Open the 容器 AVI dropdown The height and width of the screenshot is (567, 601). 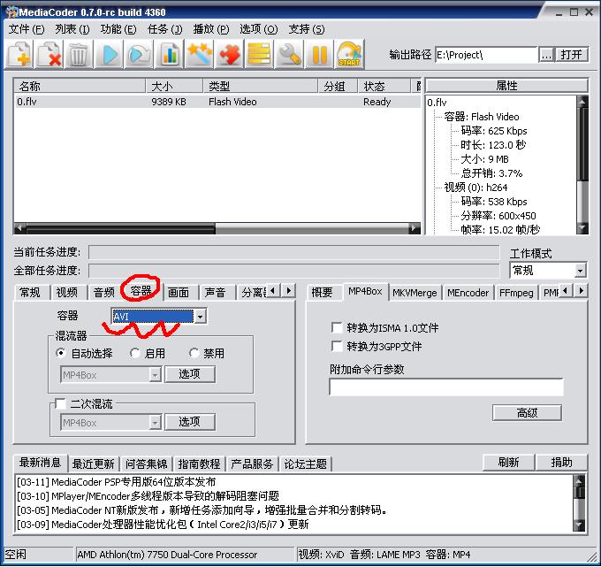(x=200, y=317)
